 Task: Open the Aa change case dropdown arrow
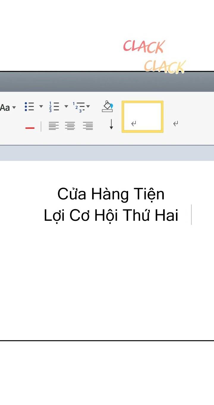coord(14,108)
